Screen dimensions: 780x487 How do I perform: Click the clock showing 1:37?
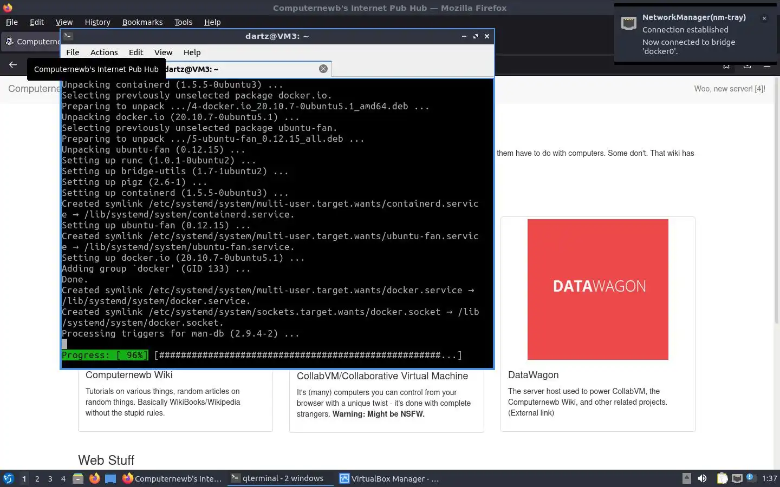pyautogui.click(x=769, y=478)
